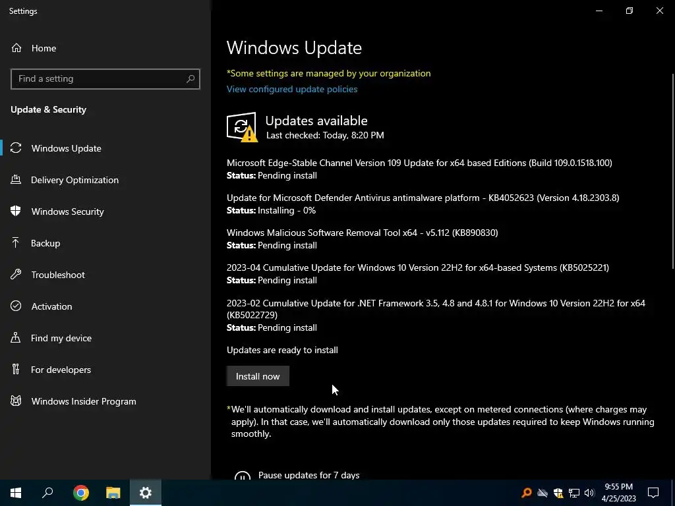The height and width of the screenshot is (506, 675).
Task: Open Delivery Optimization settings page
Action: 105,180
